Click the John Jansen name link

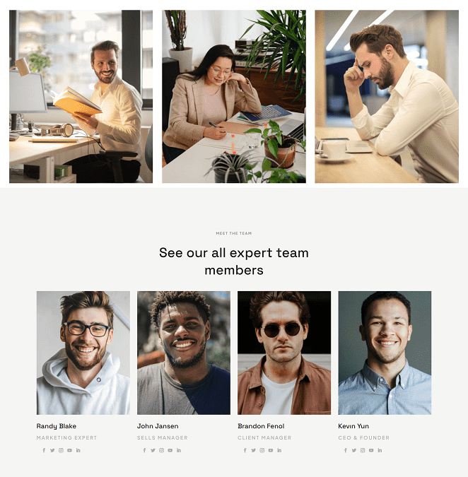158,426
